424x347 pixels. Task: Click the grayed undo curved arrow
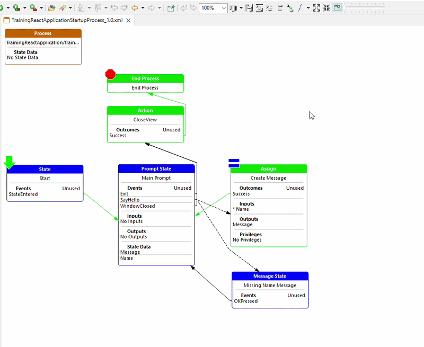click(x=183, y=8)
